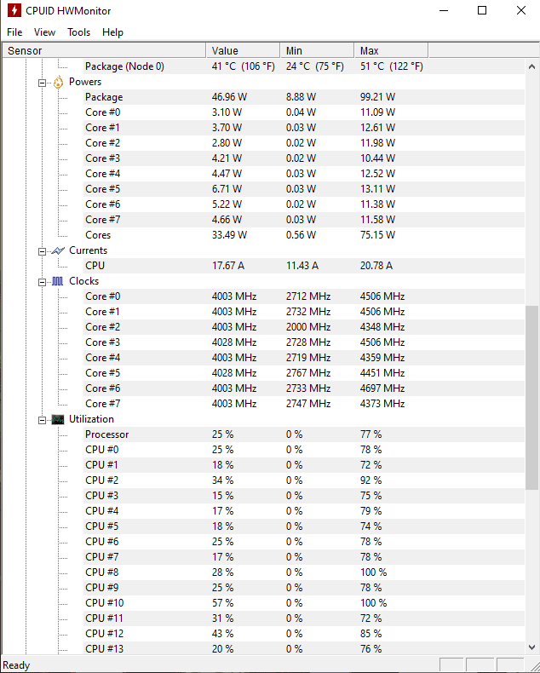Click the Utilization chip icon
The height and width of the screenshot is (673, 540).
[58, 419]
